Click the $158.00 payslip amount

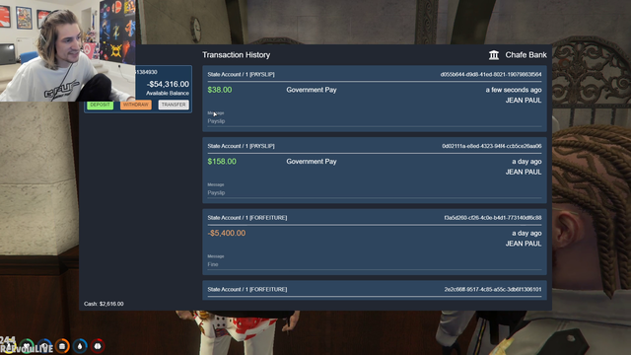[x=222, y=162]
